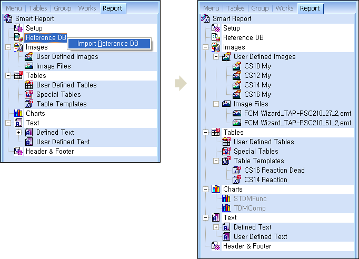Click the FCM Wizard_TAP-PSC210_27_2.emf file icon
The image size is (359, 259).
pos(236,114)
